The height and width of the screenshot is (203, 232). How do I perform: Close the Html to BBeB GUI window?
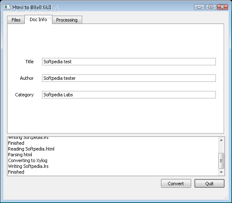pyautogui.click(x=222, y=7)
